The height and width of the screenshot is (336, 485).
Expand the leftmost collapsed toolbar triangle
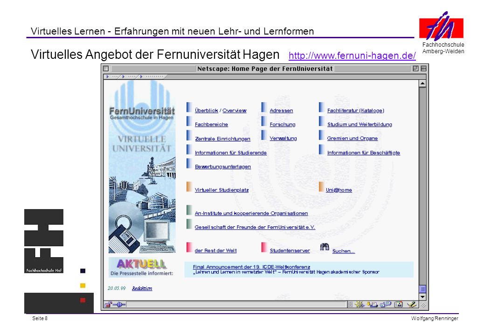pos(108,77)
